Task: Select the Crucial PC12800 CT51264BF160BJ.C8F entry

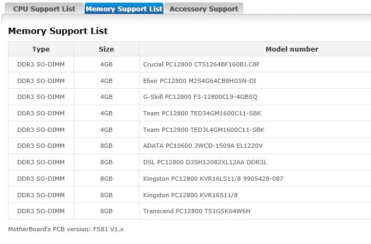Action: tap(201, 64)
